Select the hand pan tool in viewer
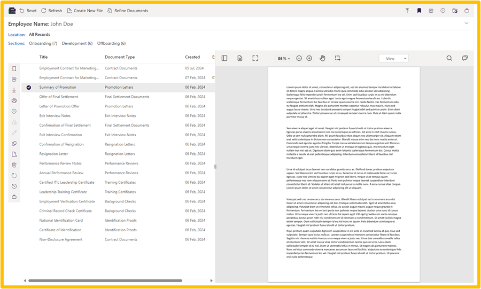 click(x=322, y=58)
